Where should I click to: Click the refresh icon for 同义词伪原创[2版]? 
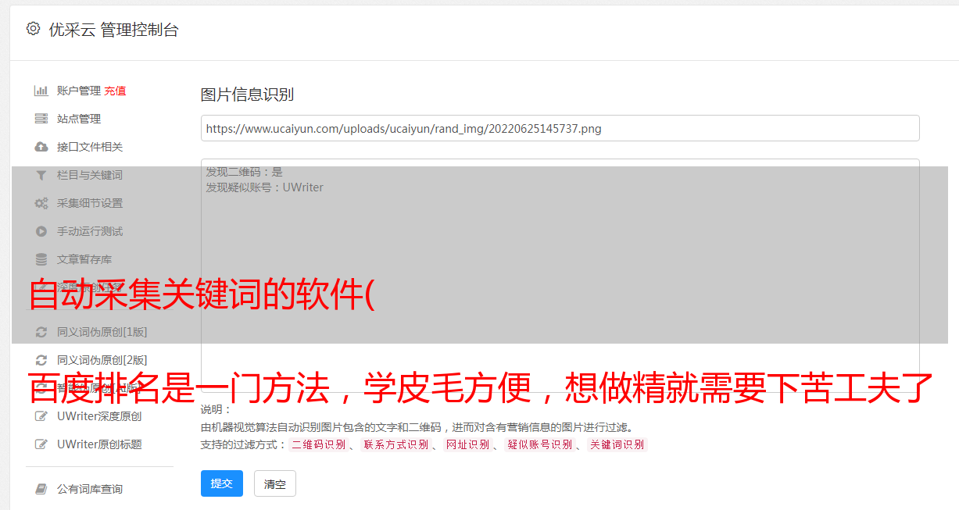pos(41,360)
